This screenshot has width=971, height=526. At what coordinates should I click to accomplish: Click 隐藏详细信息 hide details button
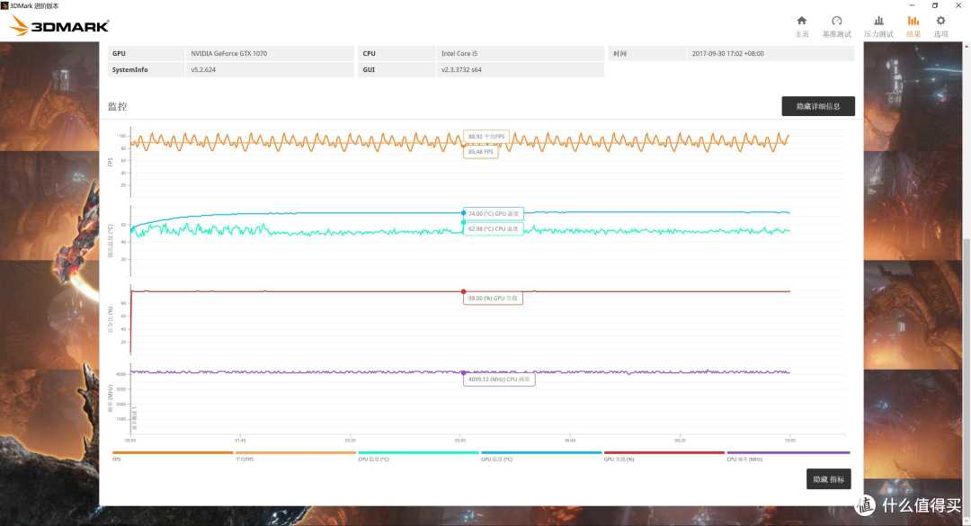pyautogui.click(x=818, y=106)
